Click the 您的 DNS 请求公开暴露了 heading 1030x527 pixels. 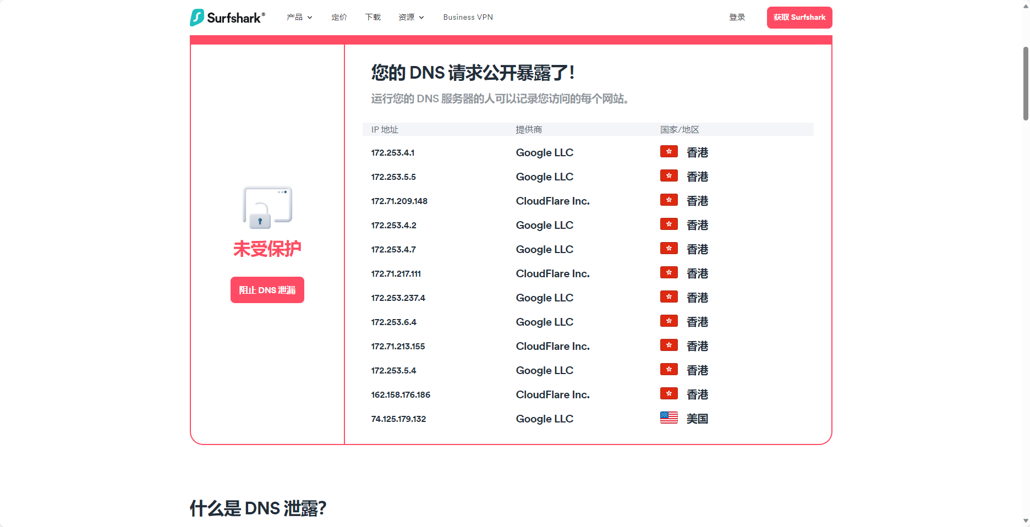point(473,73)
